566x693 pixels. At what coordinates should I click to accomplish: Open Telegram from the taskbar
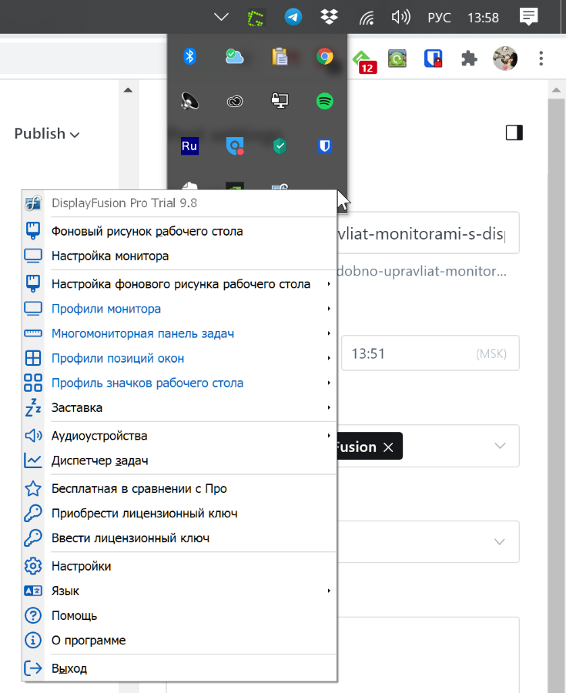[293, 17]
